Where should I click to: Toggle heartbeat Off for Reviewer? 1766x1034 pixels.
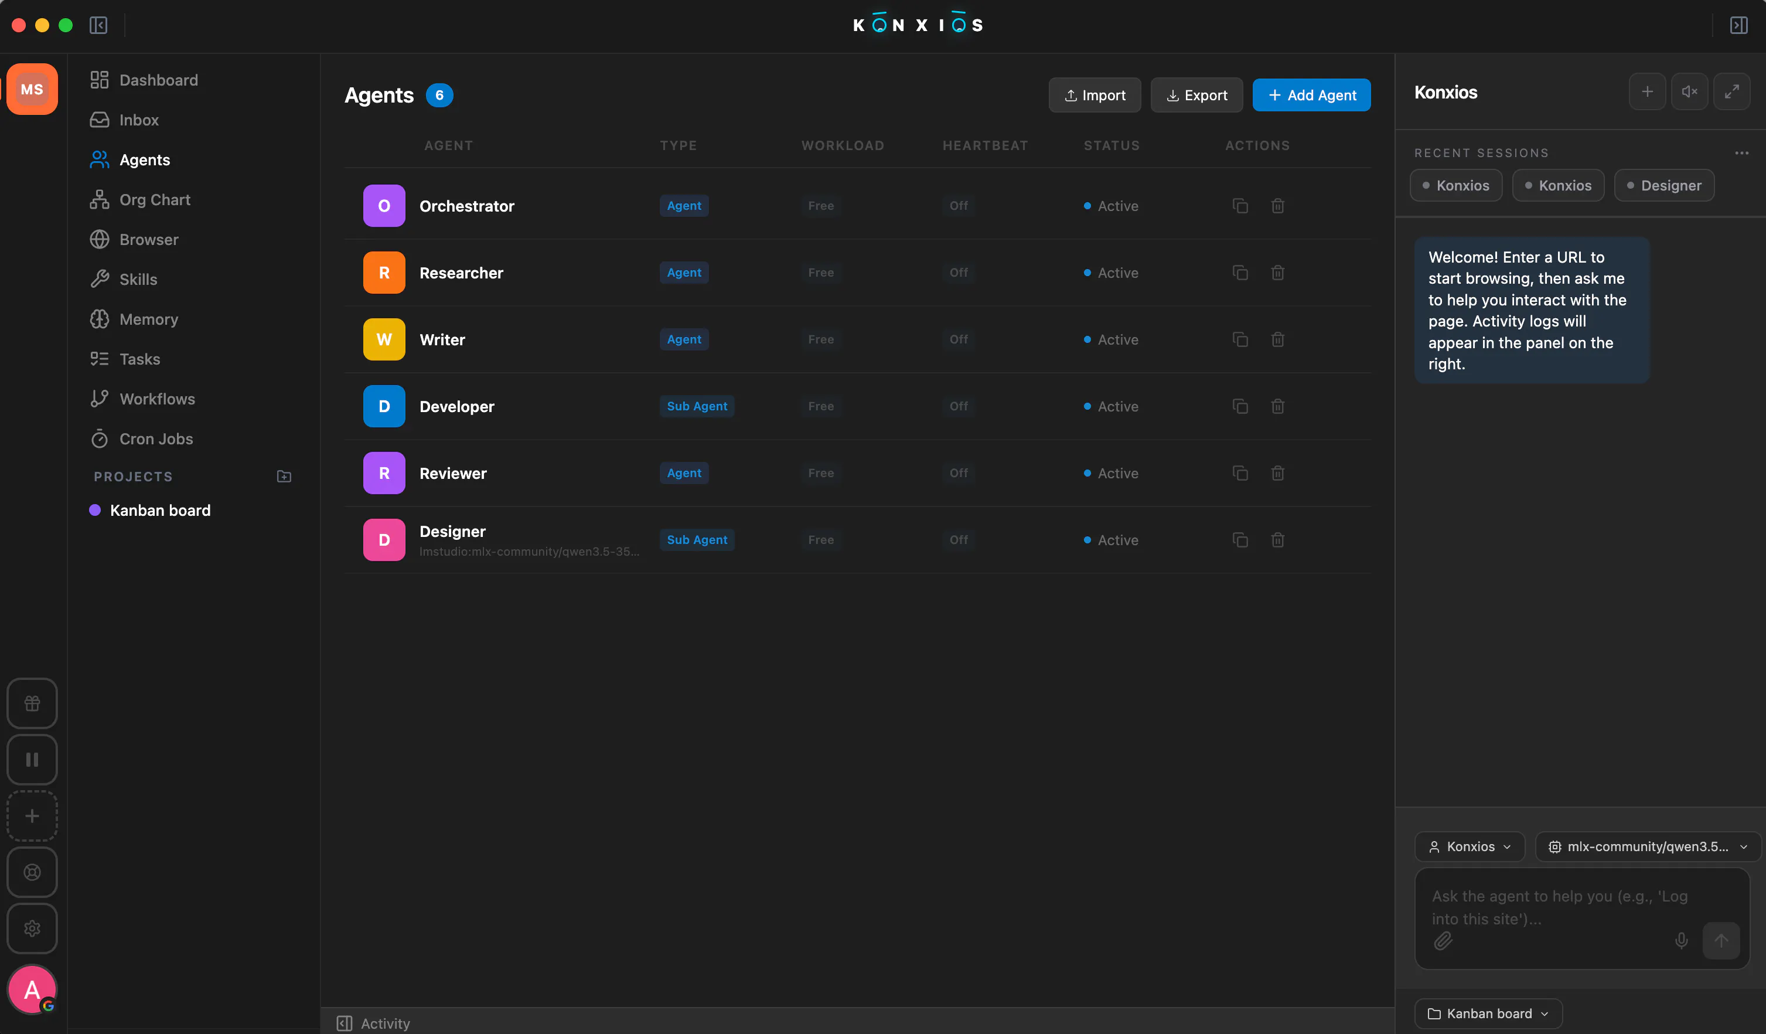tap(958, 473)
